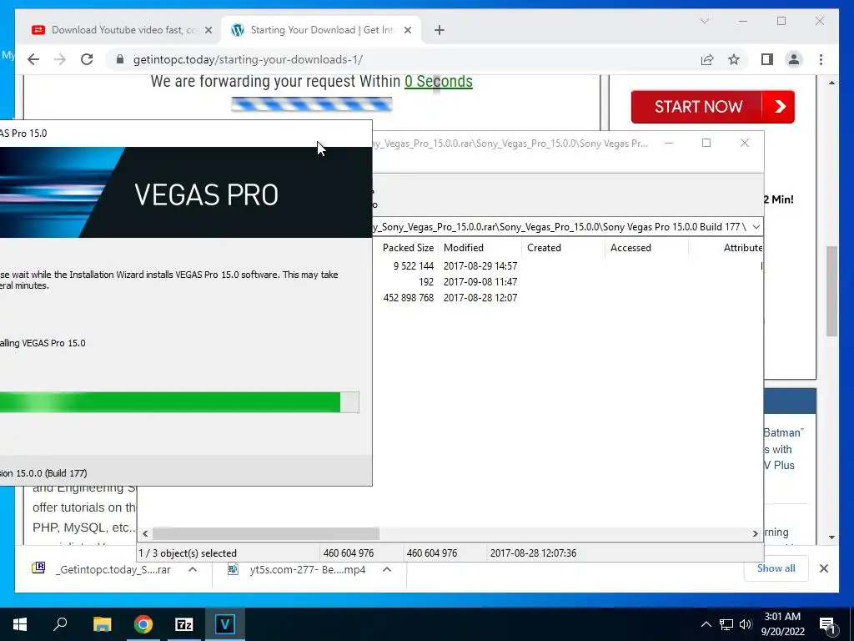Sort by Packed Size column
This screenshot has height=641, width=854.
point(408,247)
